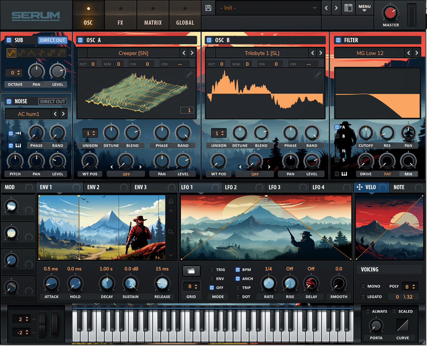Open the Init preset name dropdown
This screenshot has height=346, width=427.
pyautogui.click(x=268, y=8)
